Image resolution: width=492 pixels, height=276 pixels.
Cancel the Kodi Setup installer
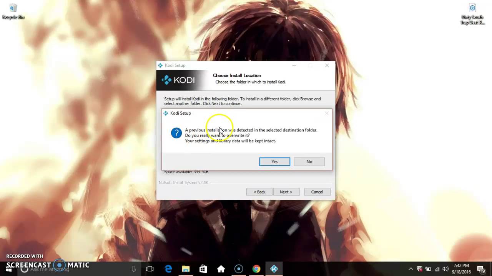pos(317,192)
